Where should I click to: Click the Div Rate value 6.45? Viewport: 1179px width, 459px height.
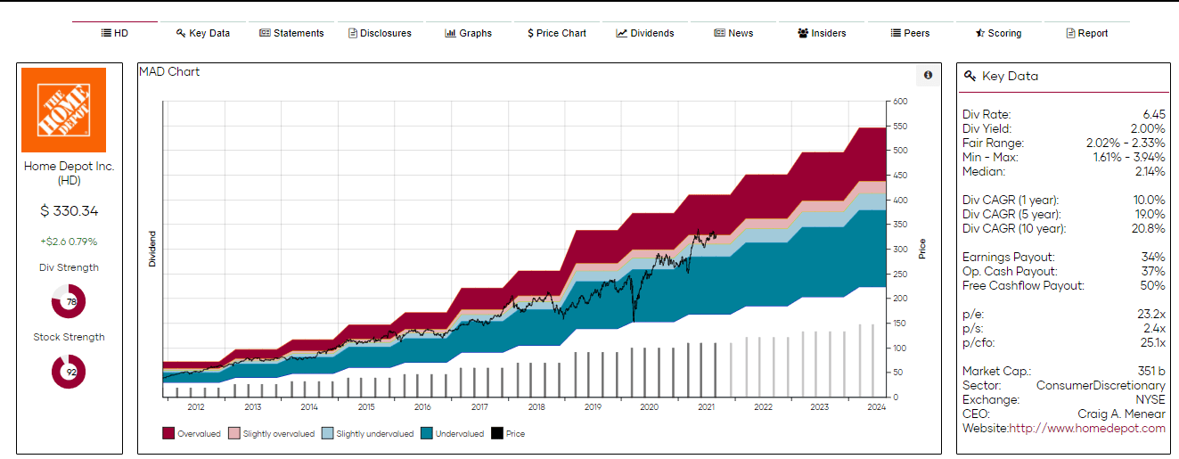point(1153,114)
